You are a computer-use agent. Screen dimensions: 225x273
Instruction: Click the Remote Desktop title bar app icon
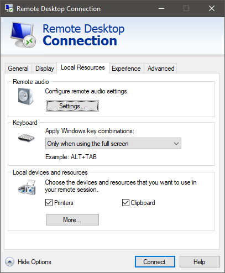click(x=9, y=8)
